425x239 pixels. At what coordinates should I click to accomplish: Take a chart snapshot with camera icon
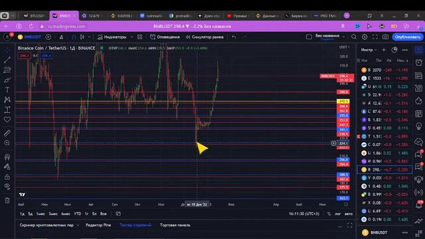(385, 37)
